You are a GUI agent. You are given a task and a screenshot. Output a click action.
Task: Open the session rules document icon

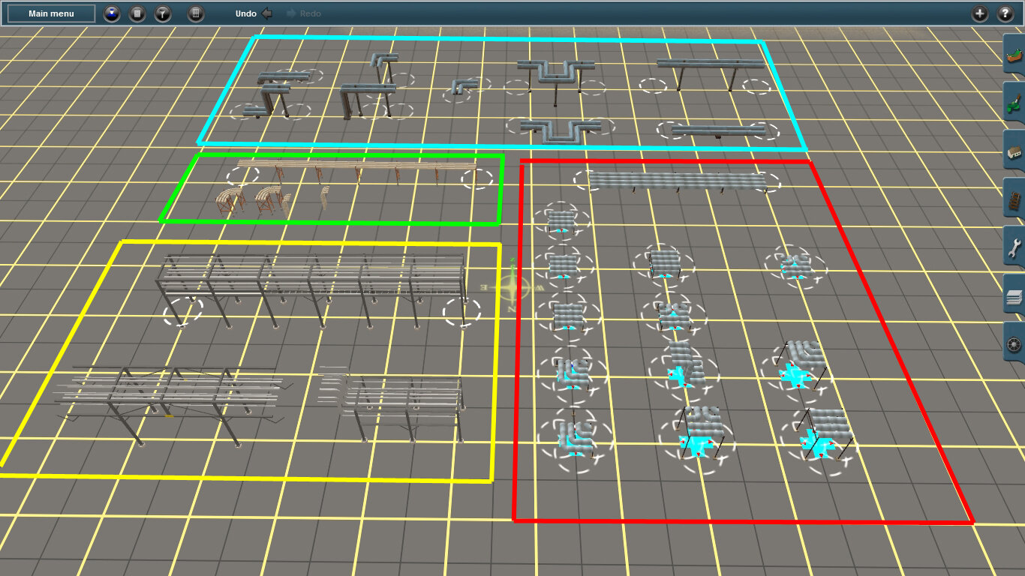[x=137, y=13]
